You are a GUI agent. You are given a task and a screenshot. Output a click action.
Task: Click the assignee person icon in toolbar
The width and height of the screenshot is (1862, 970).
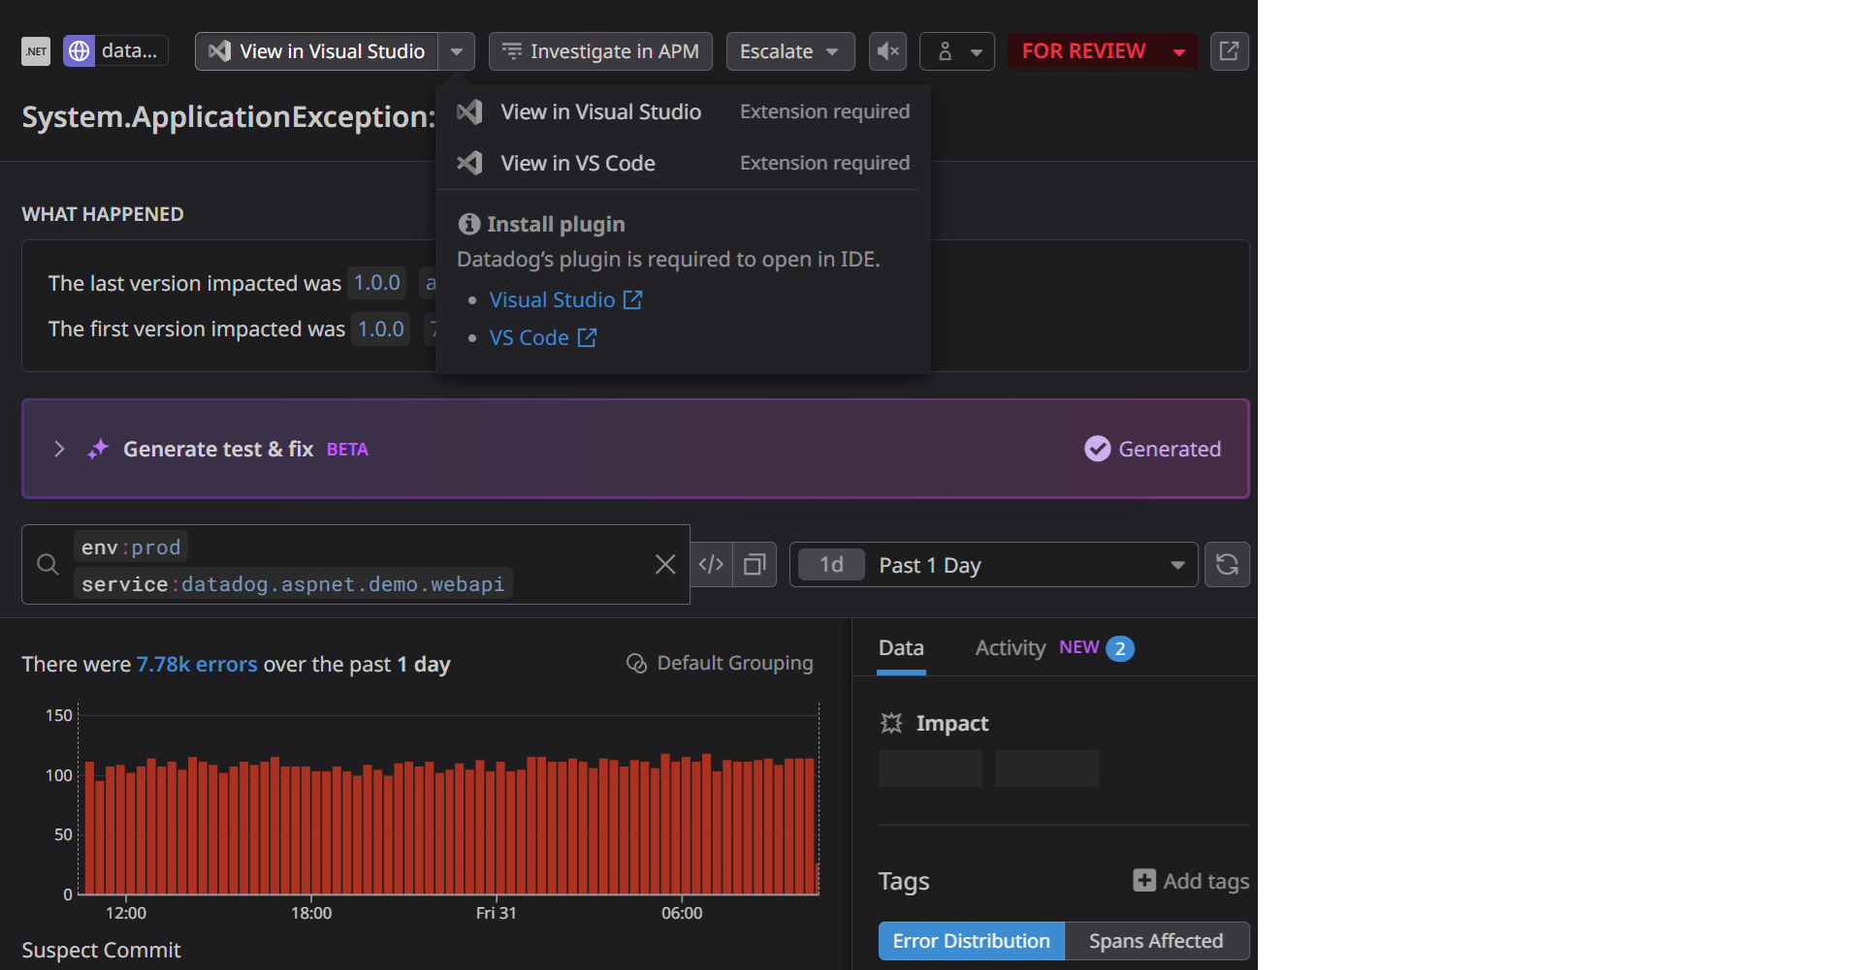947,51
